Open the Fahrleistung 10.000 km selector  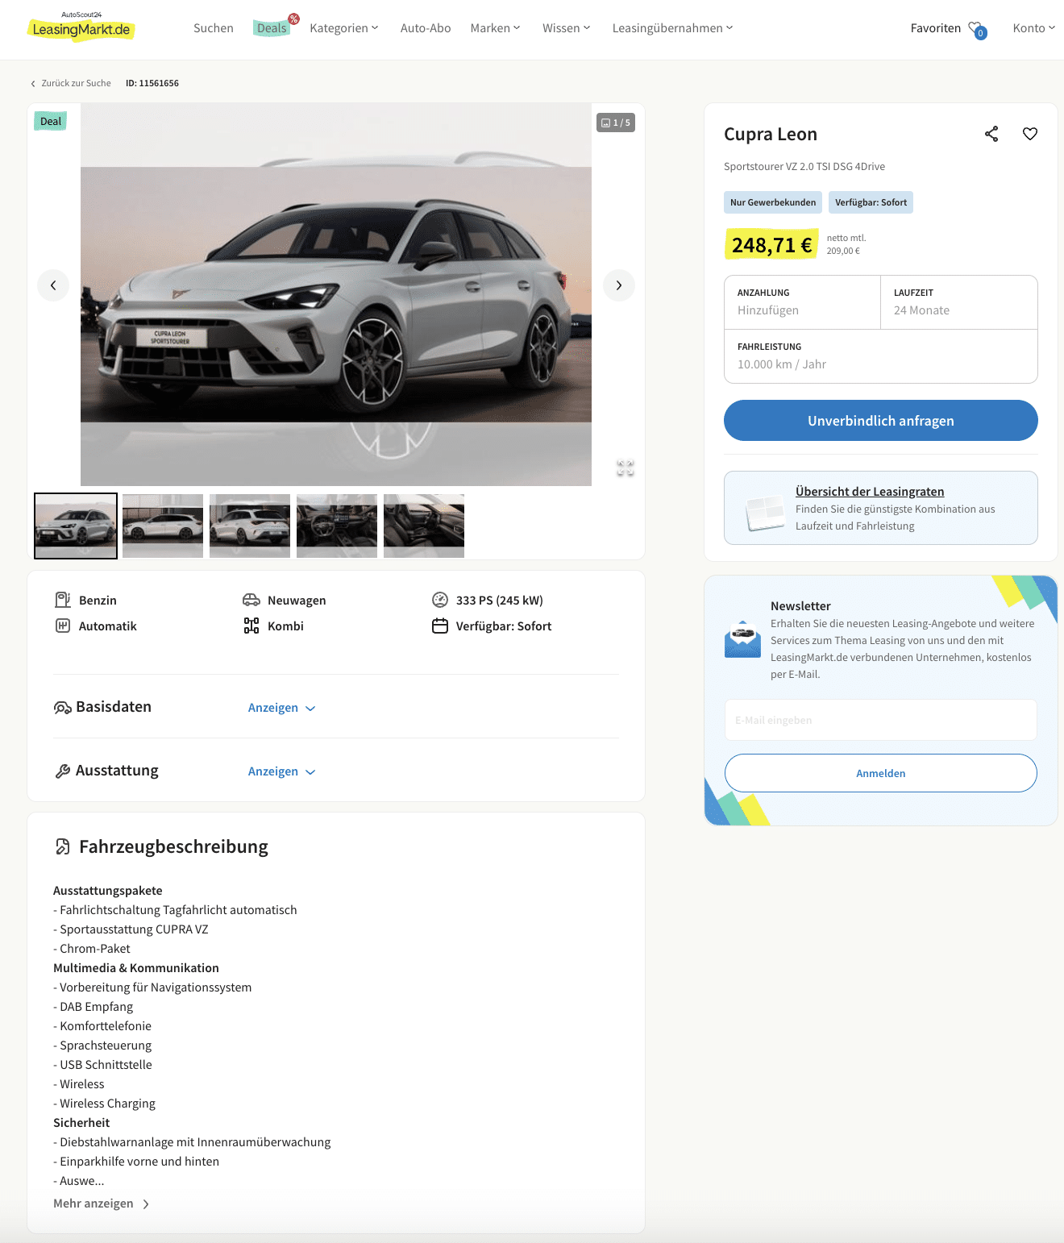(881, 356)
